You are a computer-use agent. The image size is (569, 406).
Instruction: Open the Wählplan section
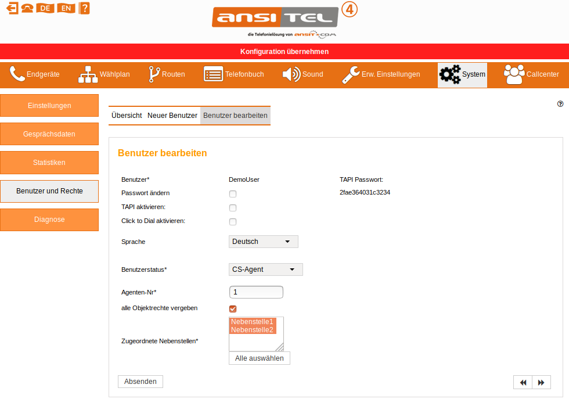click(104, 74)
